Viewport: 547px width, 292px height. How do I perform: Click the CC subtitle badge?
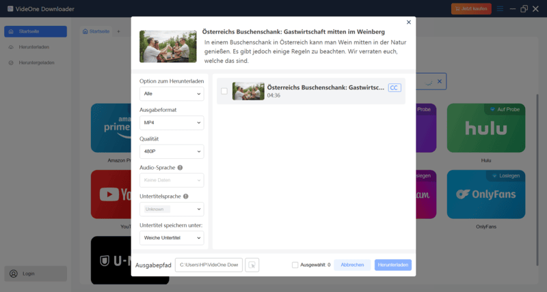coord(395,88)
